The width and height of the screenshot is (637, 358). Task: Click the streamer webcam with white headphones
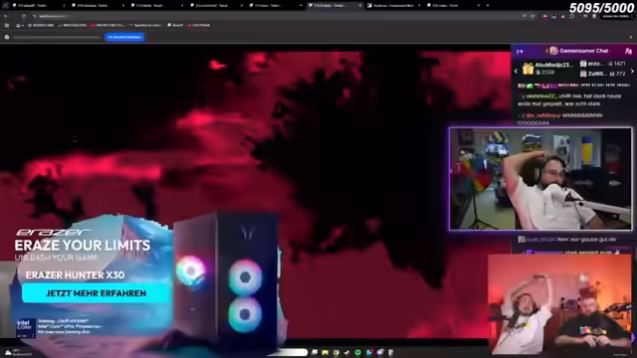[540, 179]
